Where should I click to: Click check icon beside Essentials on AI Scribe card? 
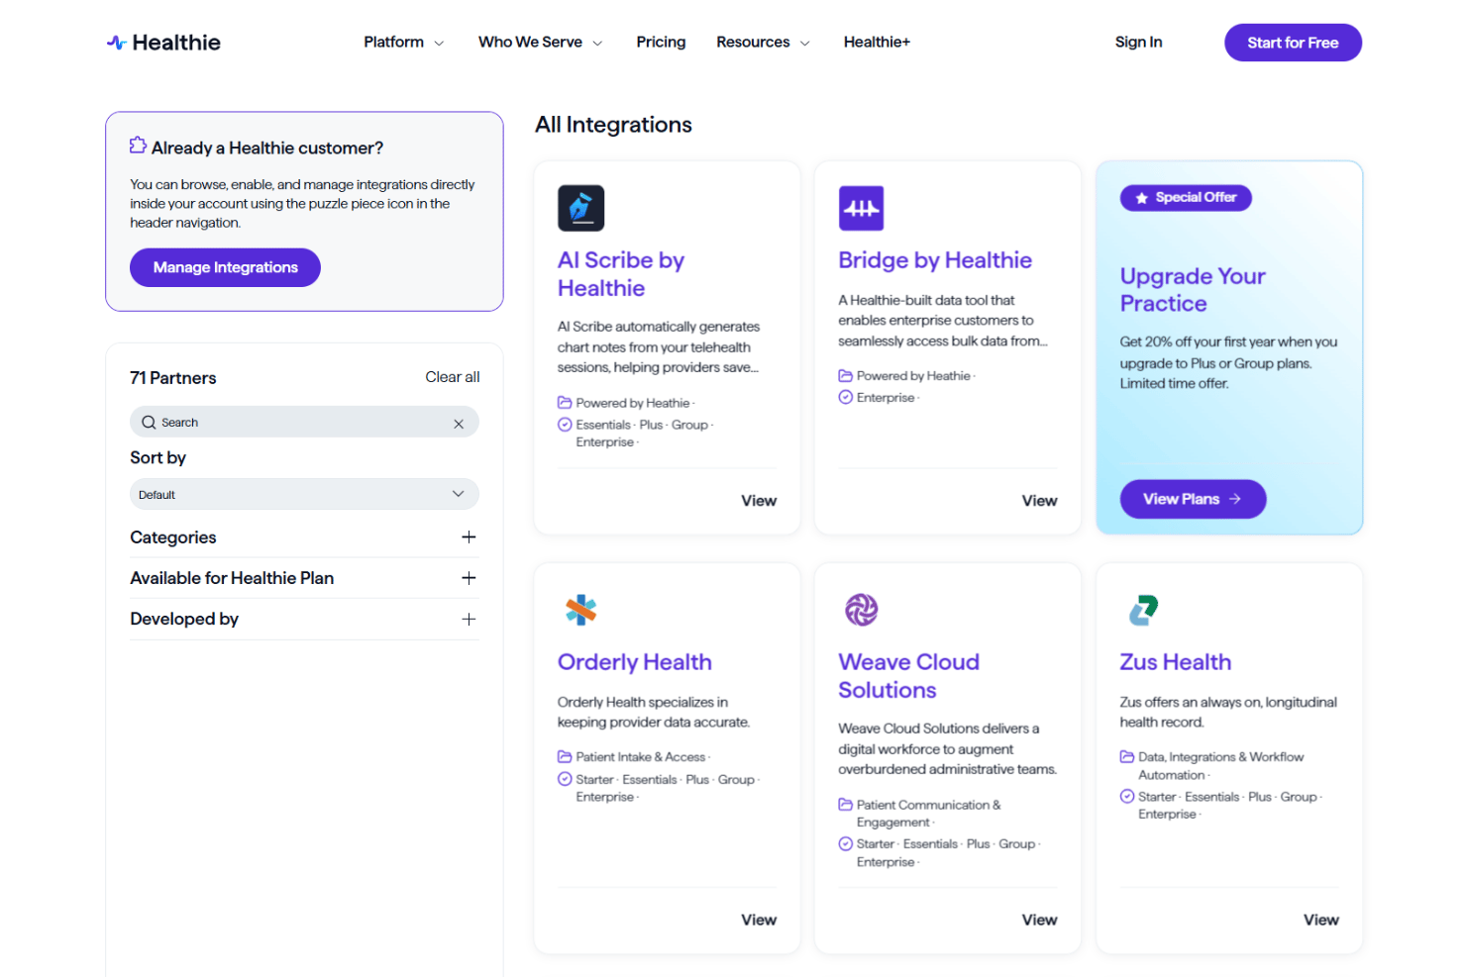point(565,424)
